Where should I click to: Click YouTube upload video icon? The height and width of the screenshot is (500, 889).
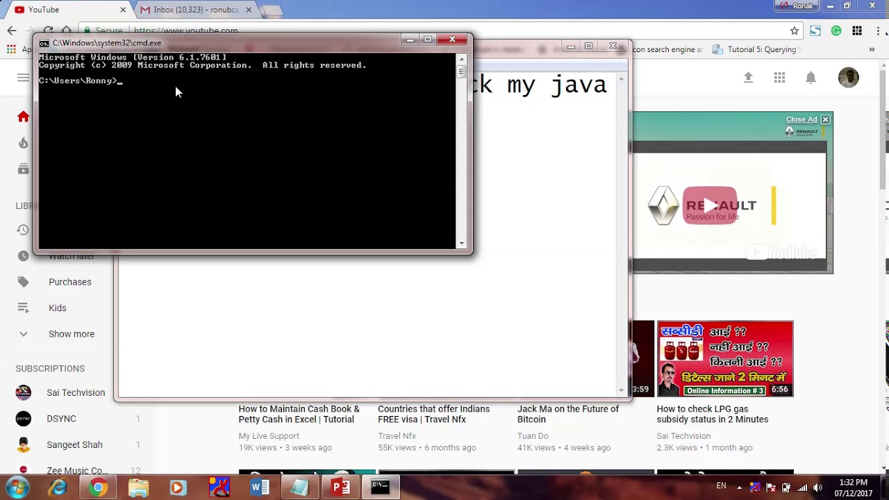coord(748,78)
